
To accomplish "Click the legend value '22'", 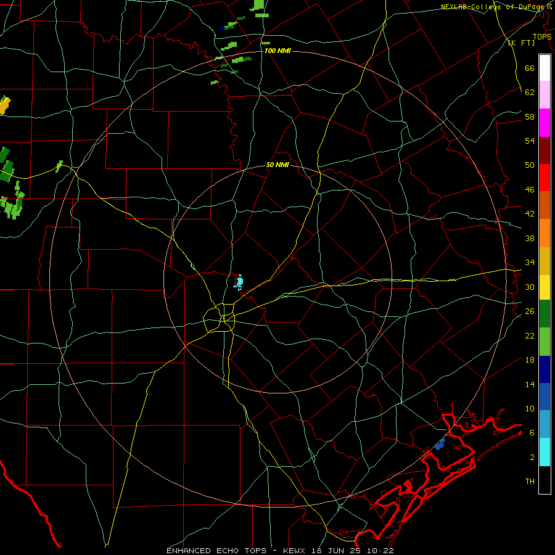I will pyautogui.click(x=530, y=335).
